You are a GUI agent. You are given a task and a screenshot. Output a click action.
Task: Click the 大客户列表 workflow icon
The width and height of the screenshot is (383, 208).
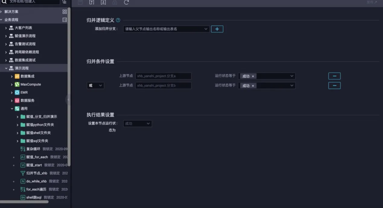tap(11, 28)
